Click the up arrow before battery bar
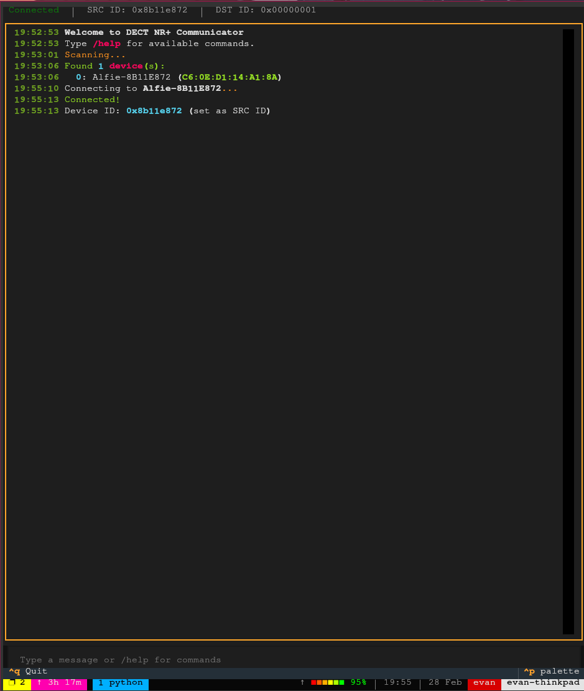The width and height of the screenshot is (584, 691). pos(303,682)
